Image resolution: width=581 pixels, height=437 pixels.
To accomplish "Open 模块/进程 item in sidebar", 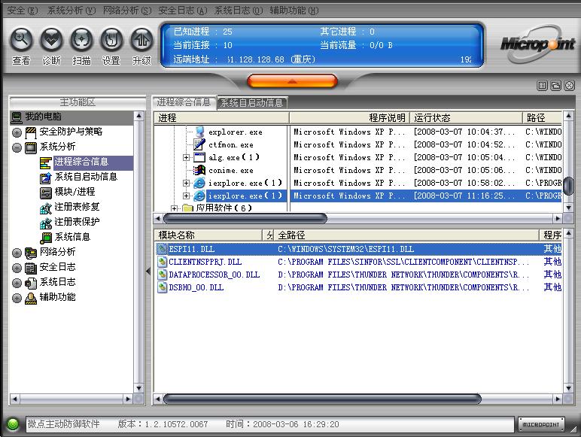I will [x=74, y=192].
